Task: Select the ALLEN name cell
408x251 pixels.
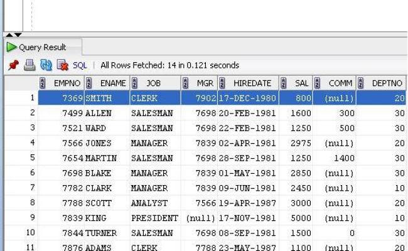Action: [107, 113]
